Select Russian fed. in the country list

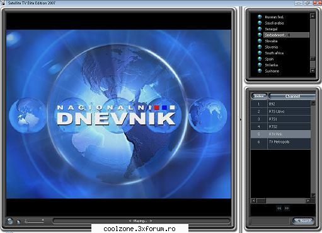point(274,17)
